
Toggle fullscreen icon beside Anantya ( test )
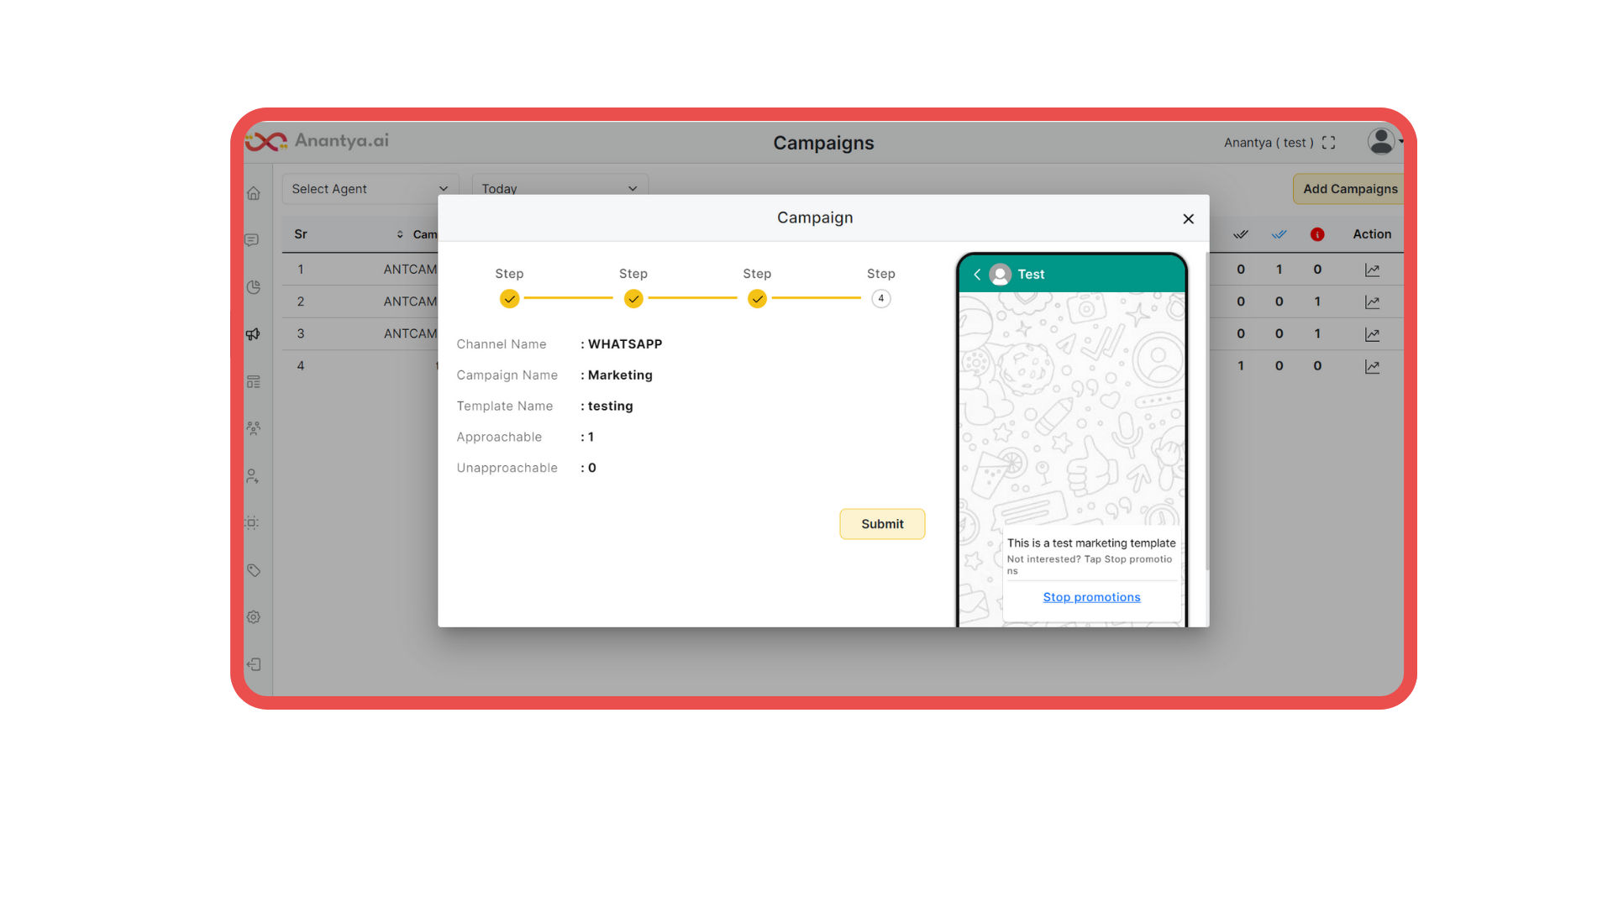[x=1328, y=143]
